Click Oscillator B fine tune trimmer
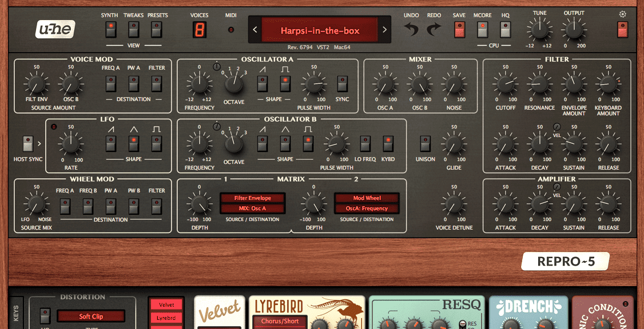Viewport: 644px width, 329px height. [x=217, y=127]
